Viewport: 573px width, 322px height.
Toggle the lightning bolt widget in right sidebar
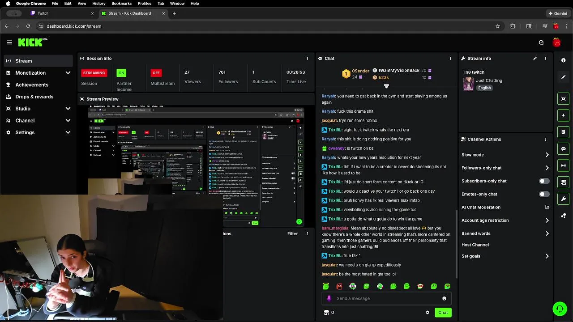click(x=564, y=115)
